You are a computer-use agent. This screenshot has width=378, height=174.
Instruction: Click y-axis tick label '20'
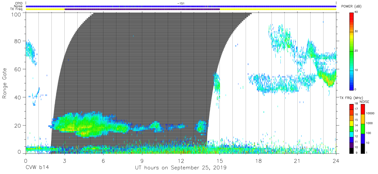click(17, 126)
